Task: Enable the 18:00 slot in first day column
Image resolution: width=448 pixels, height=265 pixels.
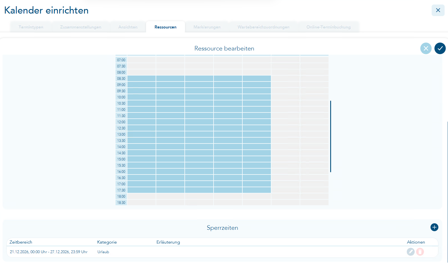Action: pos(142,196)
